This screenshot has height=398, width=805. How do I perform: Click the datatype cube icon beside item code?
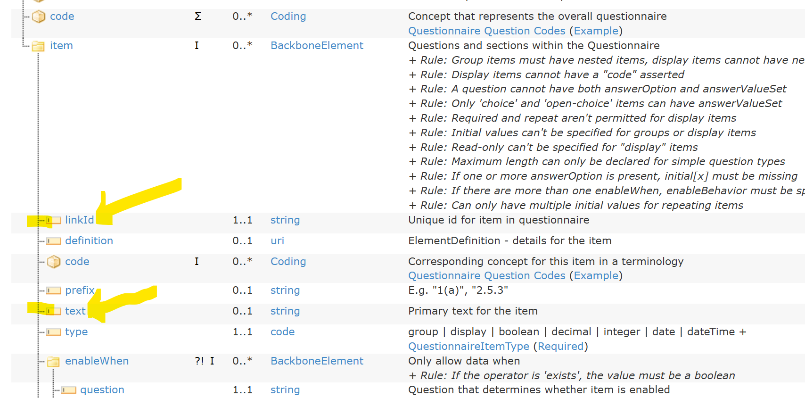coord(54,262)
